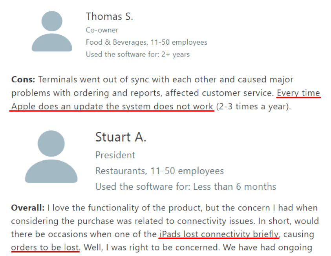
Task: Open the Thomas S. reviewer name
Action: [x=110, y=16]
